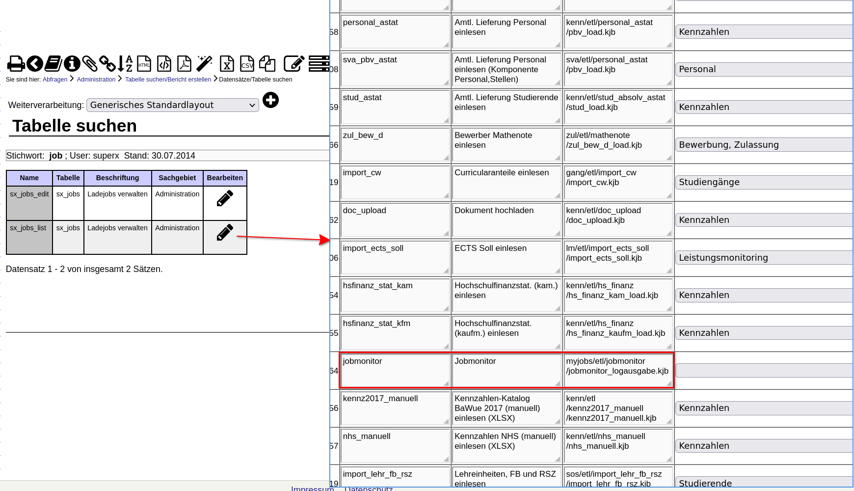Open the Leistungsmonitoring dropdown for import_ects_soll

pyautogui.click(x=764, y=258)
